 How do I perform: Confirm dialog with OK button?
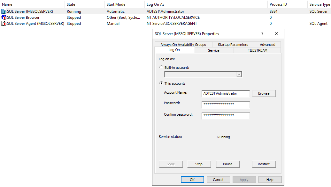tap(192, 180)
